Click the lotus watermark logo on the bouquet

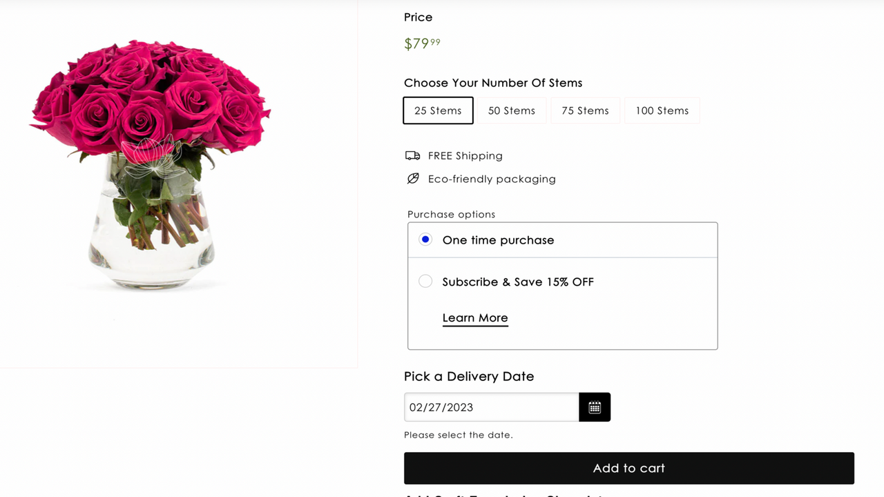coord(152,157)
